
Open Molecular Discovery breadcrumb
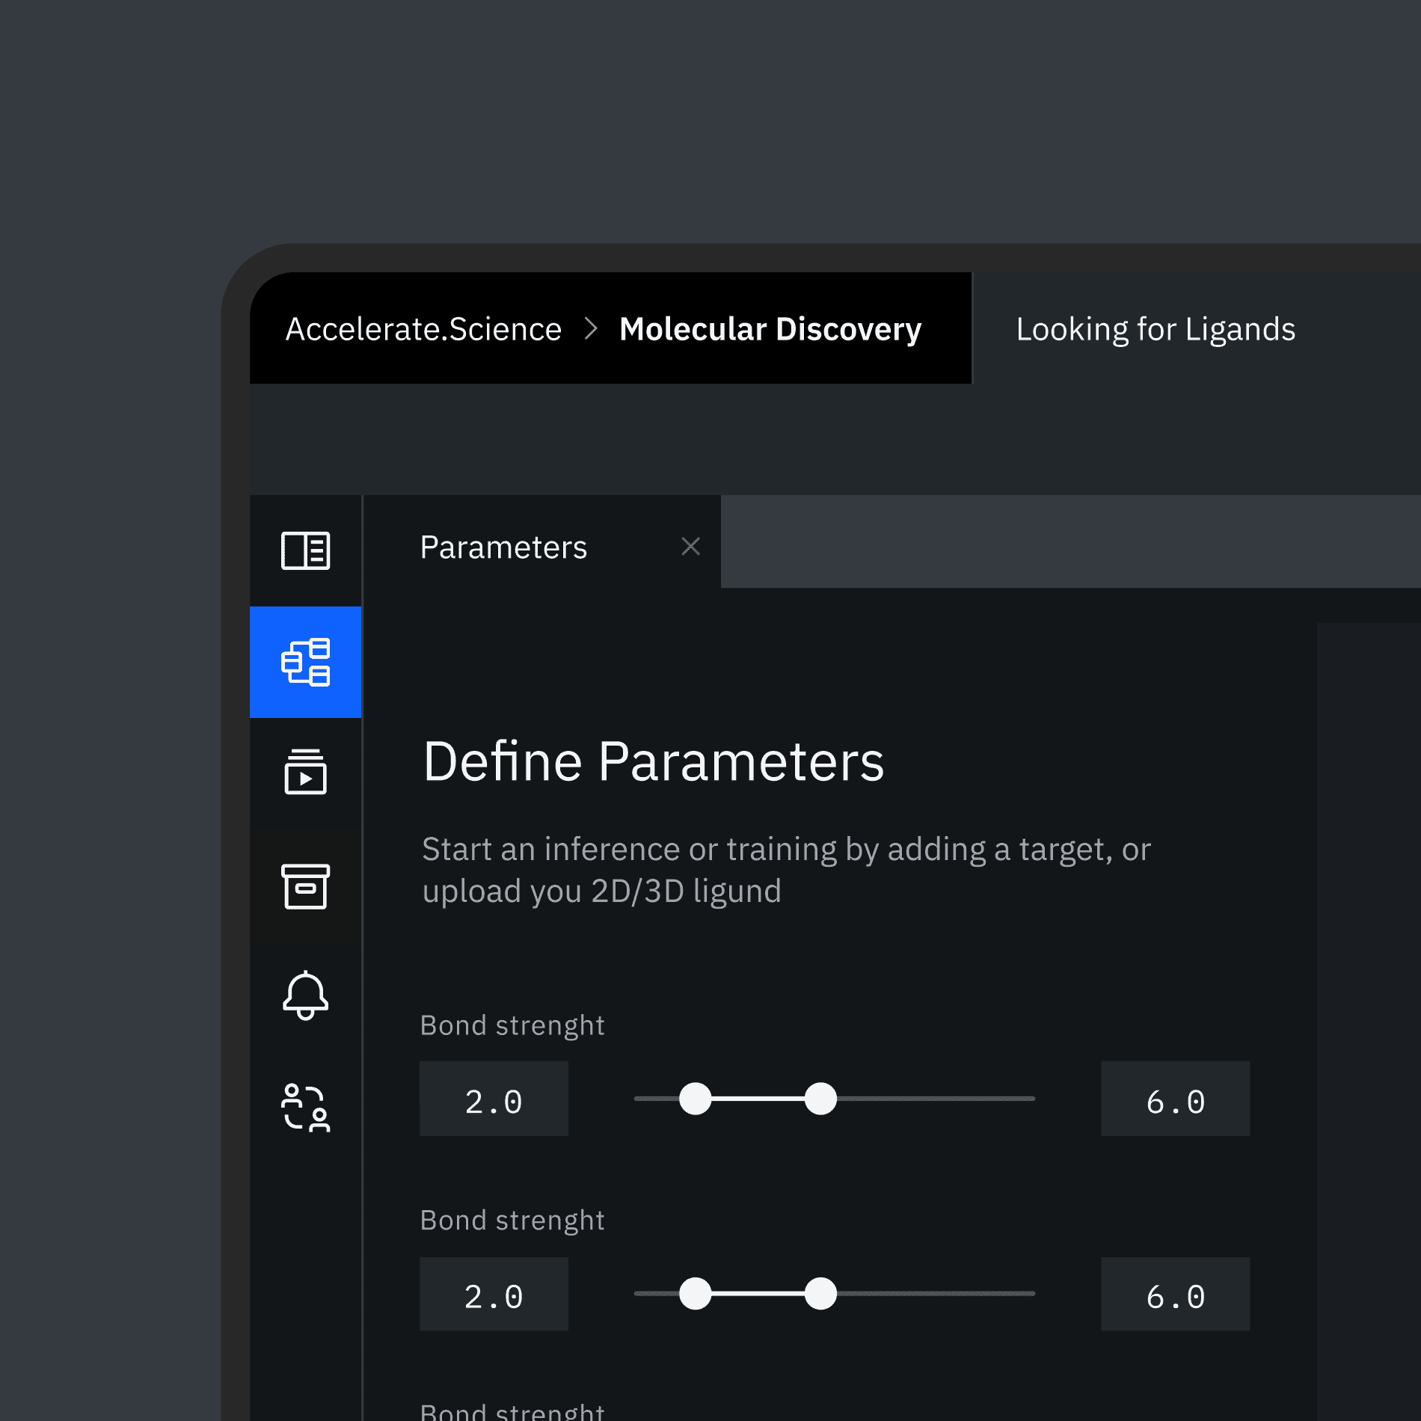770,329
